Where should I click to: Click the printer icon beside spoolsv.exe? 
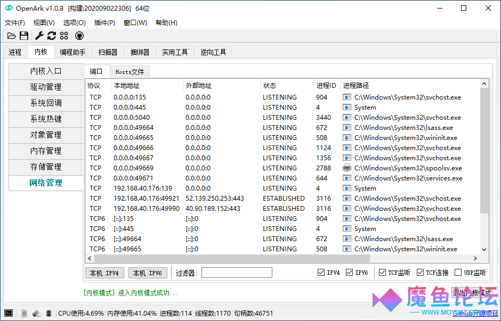coord(346,168)
